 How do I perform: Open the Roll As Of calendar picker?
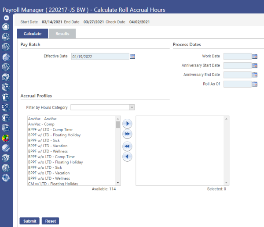pyautogui.click(x=255, y=84)
